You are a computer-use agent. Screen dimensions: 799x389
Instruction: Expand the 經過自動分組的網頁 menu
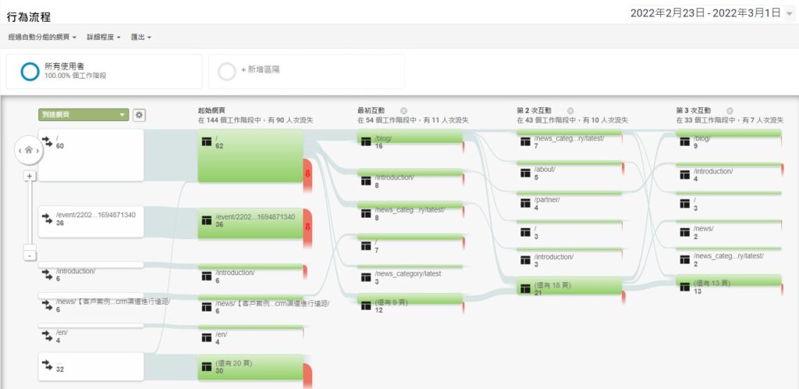pyautogui.click(x=42, y=37)
